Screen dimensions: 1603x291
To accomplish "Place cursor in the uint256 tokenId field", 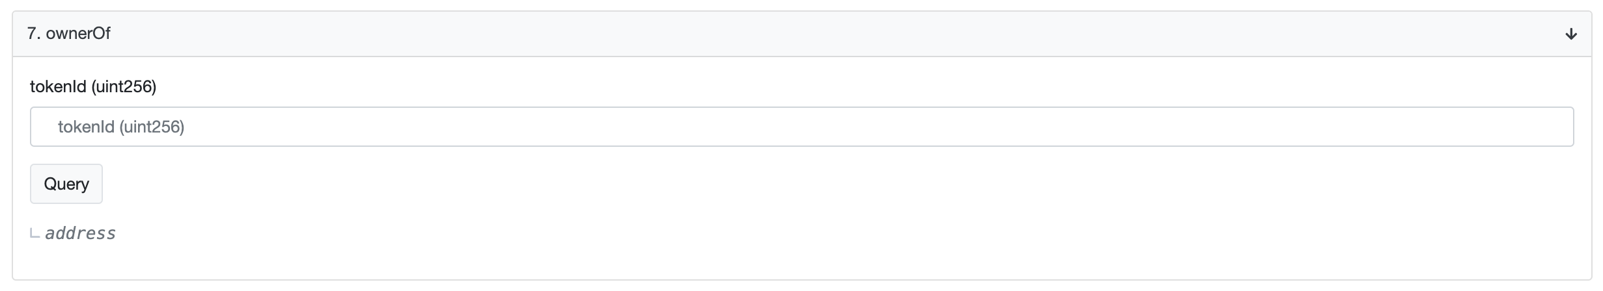I will [x=801, y=127].
